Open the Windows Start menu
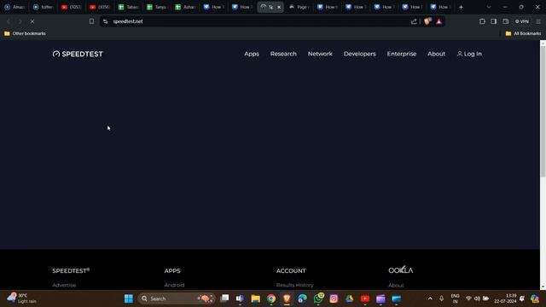This screenshot has width=546, height=307. [x=129, y=298]
